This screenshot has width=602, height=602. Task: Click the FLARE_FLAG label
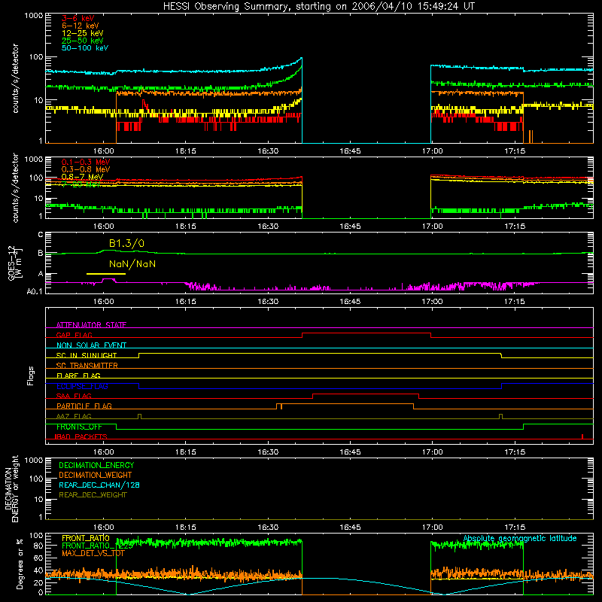tap(78, 375)
